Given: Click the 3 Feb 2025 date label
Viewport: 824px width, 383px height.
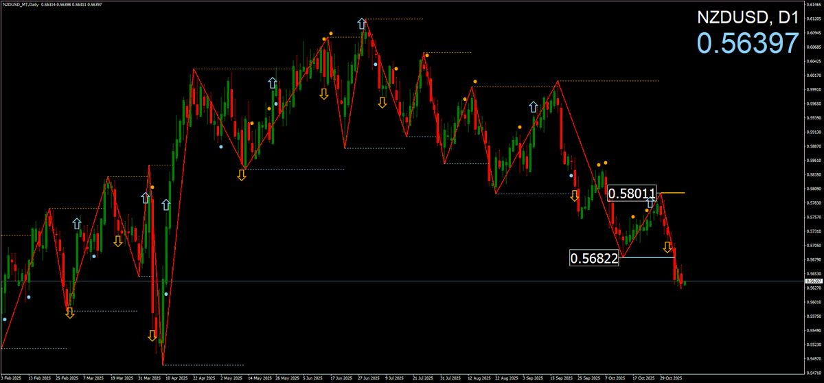Looking at the screenshot, I should (11, 378).
